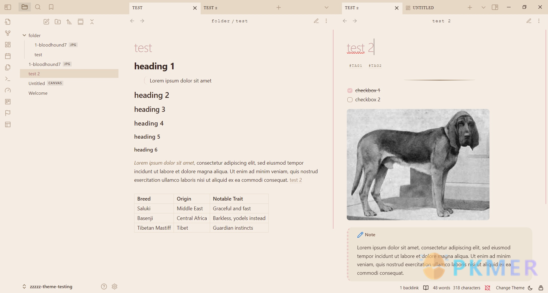
Task: Toggle dark mode moon icon
Action: click(x=530, y=288)
